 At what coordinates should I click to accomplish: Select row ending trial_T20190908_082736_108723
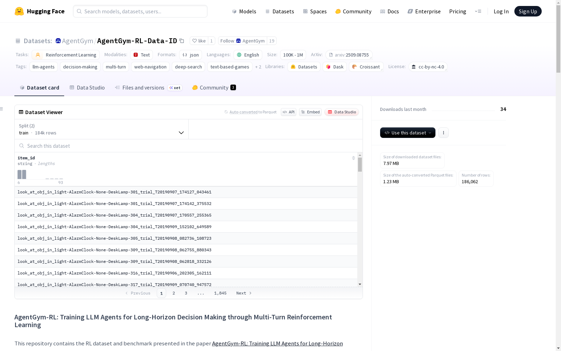(186, 238)
